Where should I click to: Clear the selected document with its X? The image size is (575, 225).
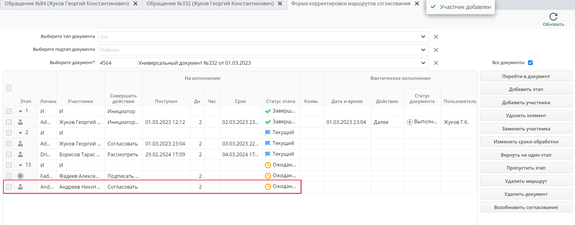pyautogui.click(x=436, y=63)
